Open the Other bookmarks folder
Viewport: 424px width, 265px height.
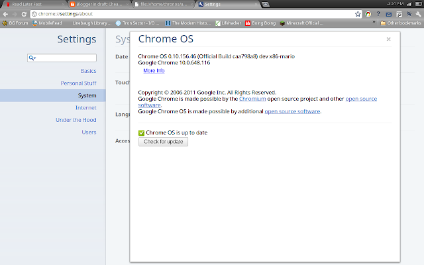click(x=401, y=23)
